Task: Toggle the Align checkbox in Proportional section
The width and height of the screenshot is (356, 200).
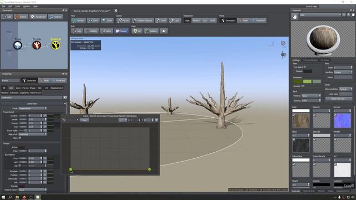Action: [19, 138]
